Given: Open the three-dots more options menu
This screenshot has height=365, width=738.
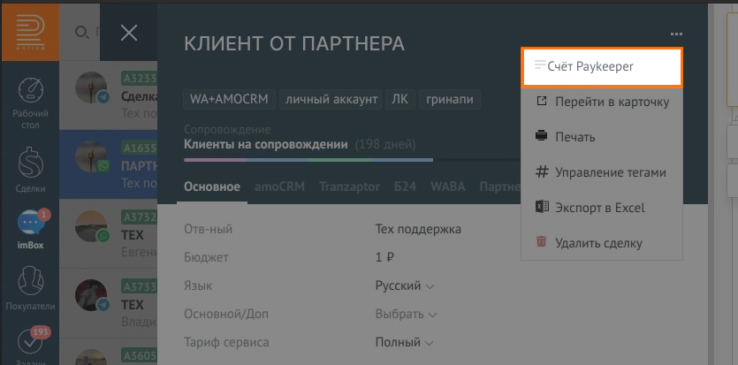Looking at the screenshot, I should [x=676, y=34].
